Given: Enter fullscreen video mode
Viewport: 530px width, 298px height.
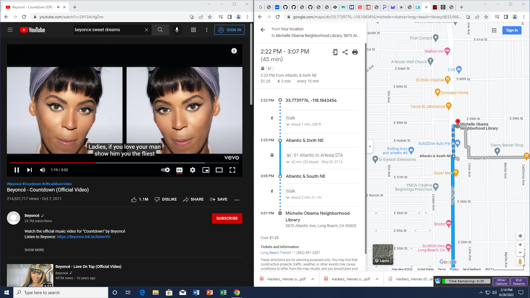Looking at the screenshot, I should (x=232, y=170).
